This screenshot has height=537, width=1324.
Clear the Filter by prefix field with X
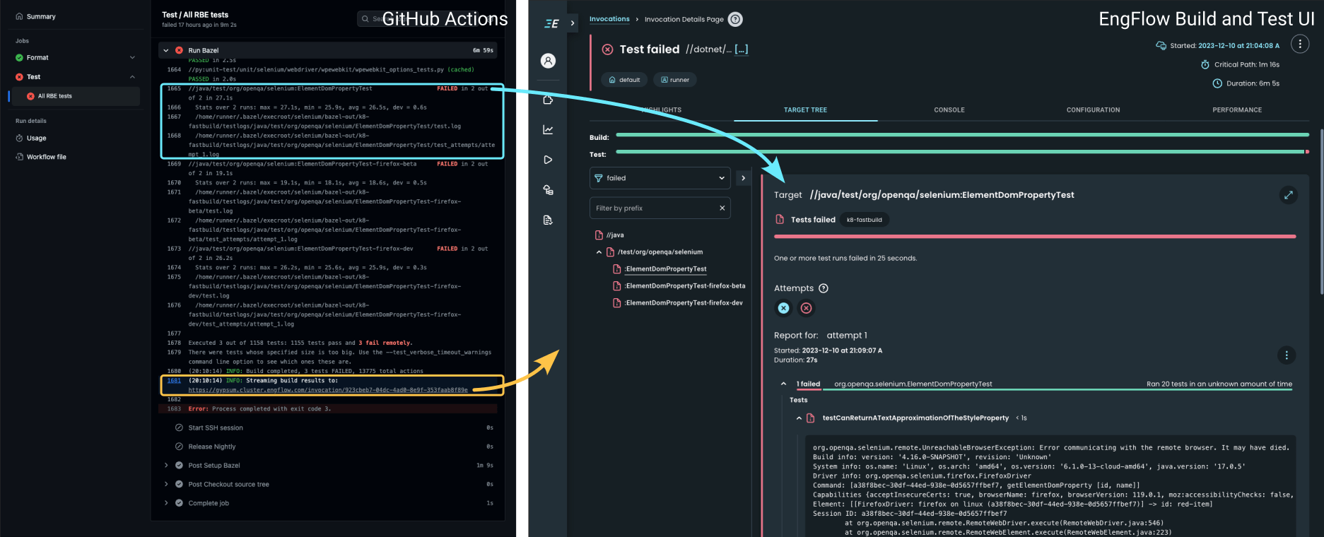coord(722,208)
